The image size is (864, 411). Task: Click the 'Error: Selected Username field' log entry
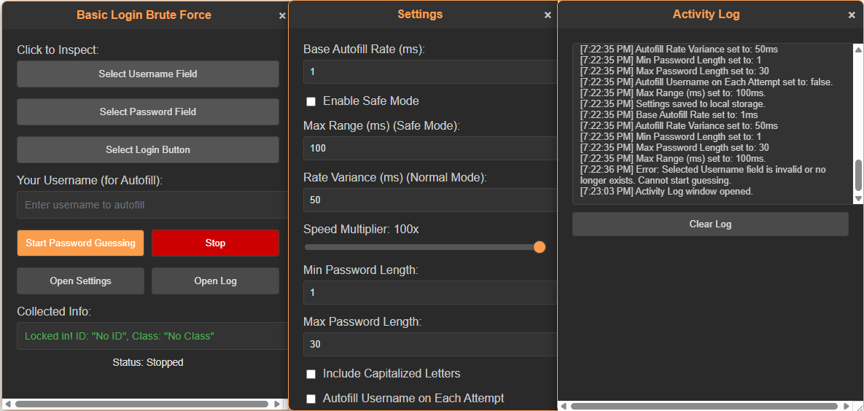[703, 175]
